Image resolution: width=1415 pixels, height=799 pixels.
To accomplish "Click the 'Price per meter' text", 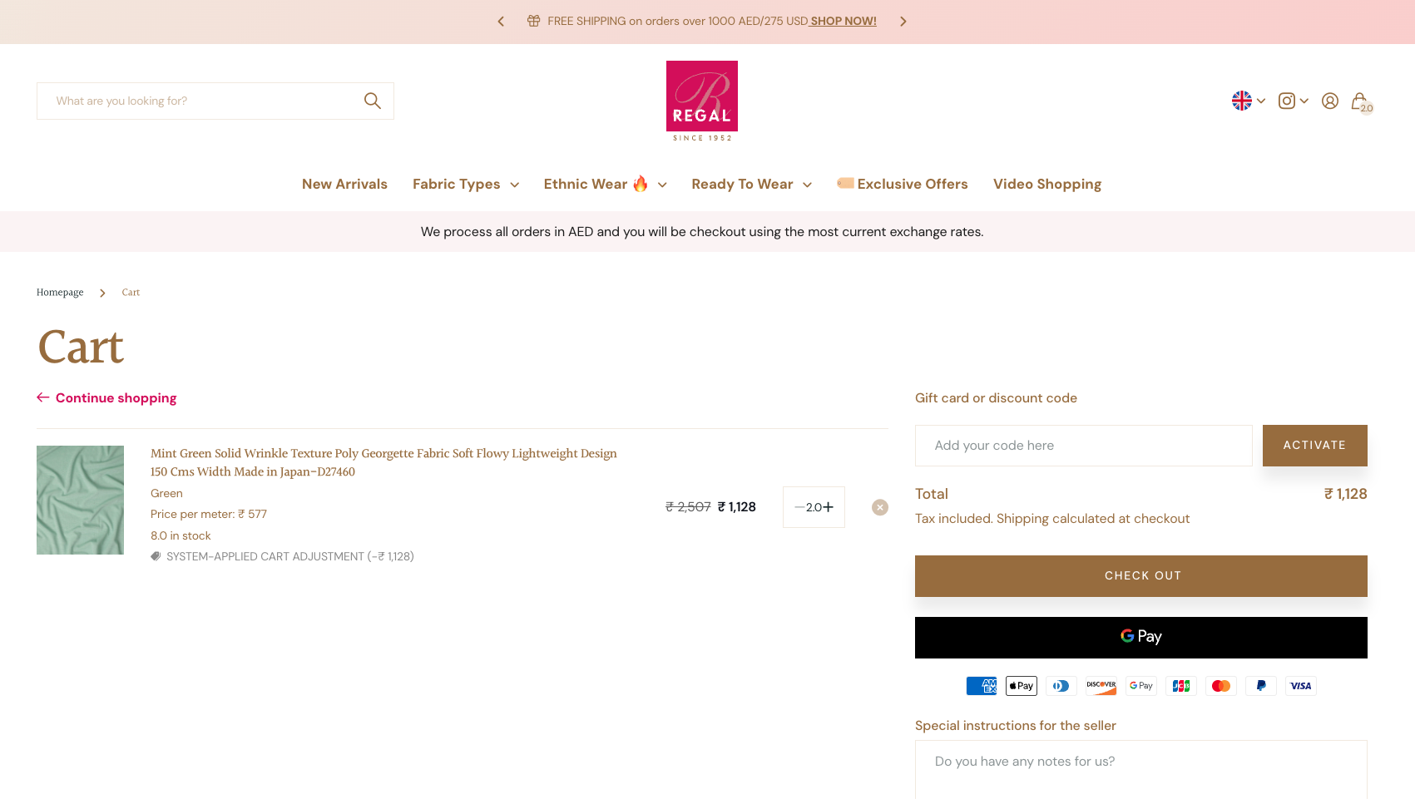I will (209, 515).
